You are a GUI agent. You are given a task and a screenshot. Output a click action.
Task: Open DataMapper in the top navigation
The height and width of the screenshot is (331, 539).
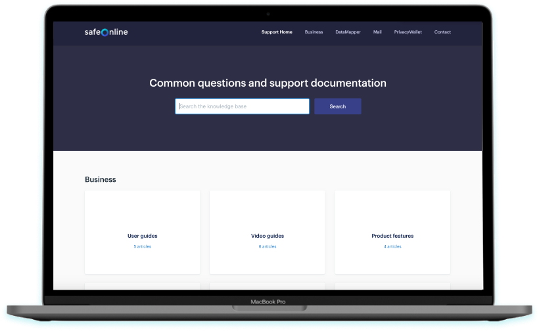tap(348, 32)
